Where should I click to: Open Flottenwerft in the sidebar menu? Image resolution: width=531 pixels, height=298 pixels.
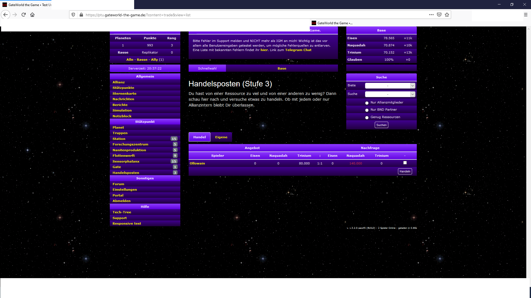124,156
